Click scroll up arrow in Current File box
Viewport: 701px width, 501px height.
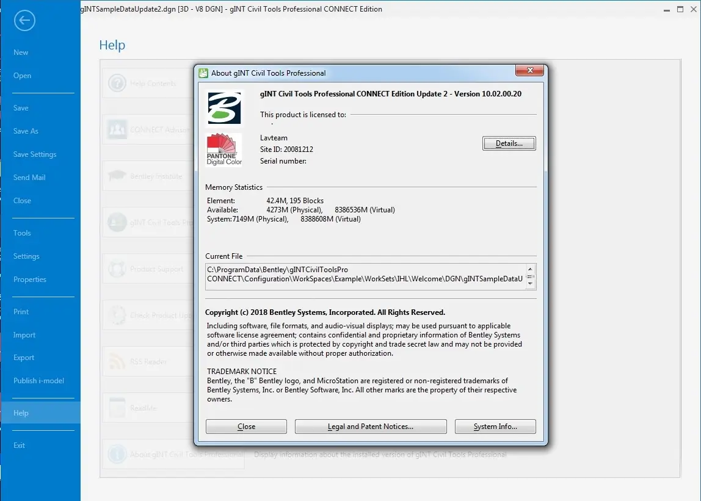(530, 269)
